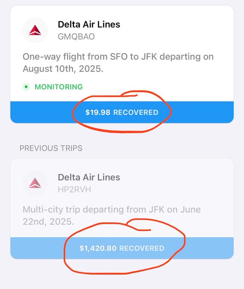Viewport: 244px width, 289px height.
Task: Tap the green monitoring status dot
Action: [x=26, y=87]
